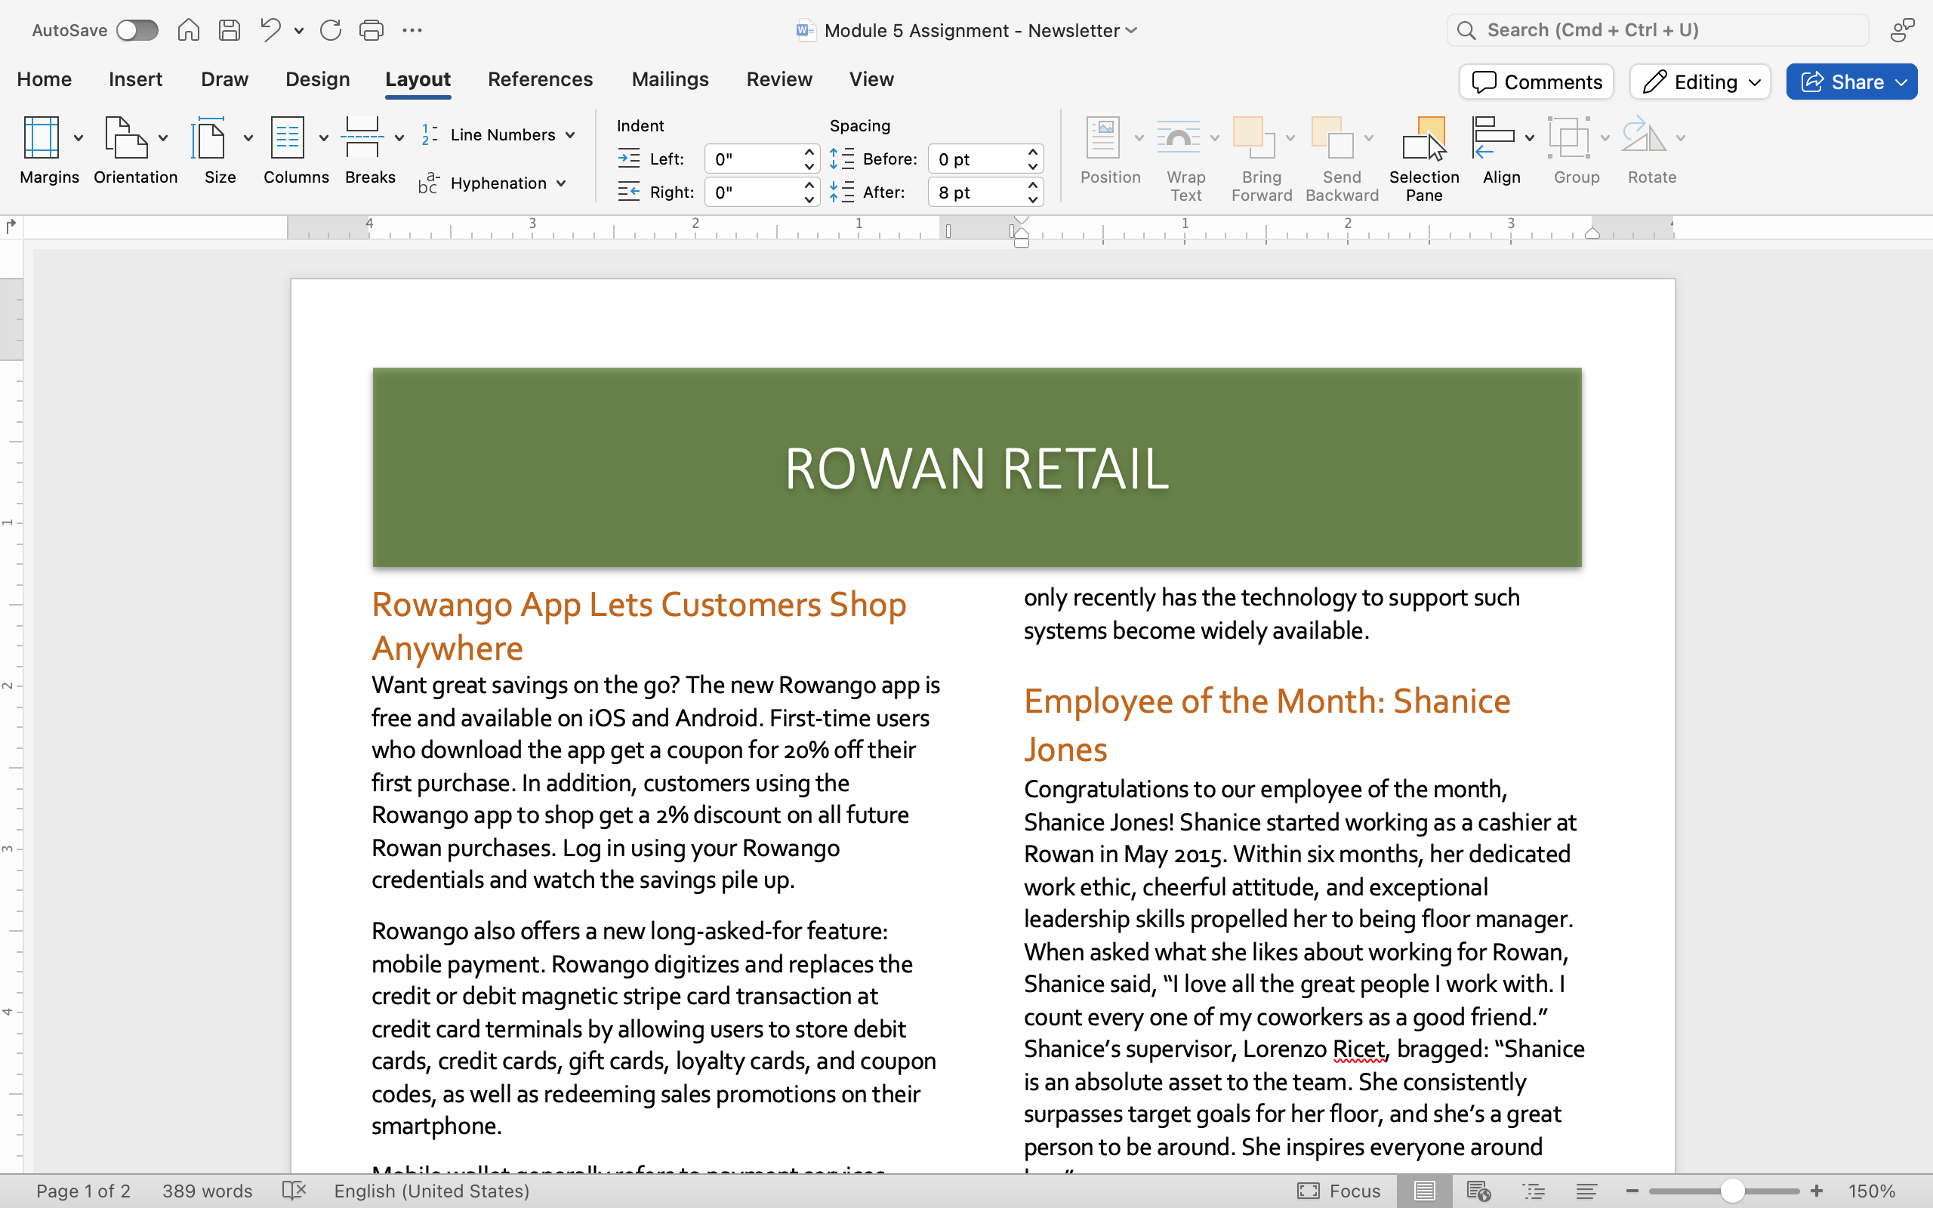Open the Margins menu
Image resolution: width=1933 pixels, height=1208 pixels.
pyautogui.click(x=50, y=150)
